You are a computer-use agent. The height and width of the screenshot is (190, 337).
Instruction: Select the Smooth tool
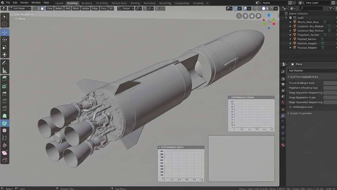[x=5, y=130]
